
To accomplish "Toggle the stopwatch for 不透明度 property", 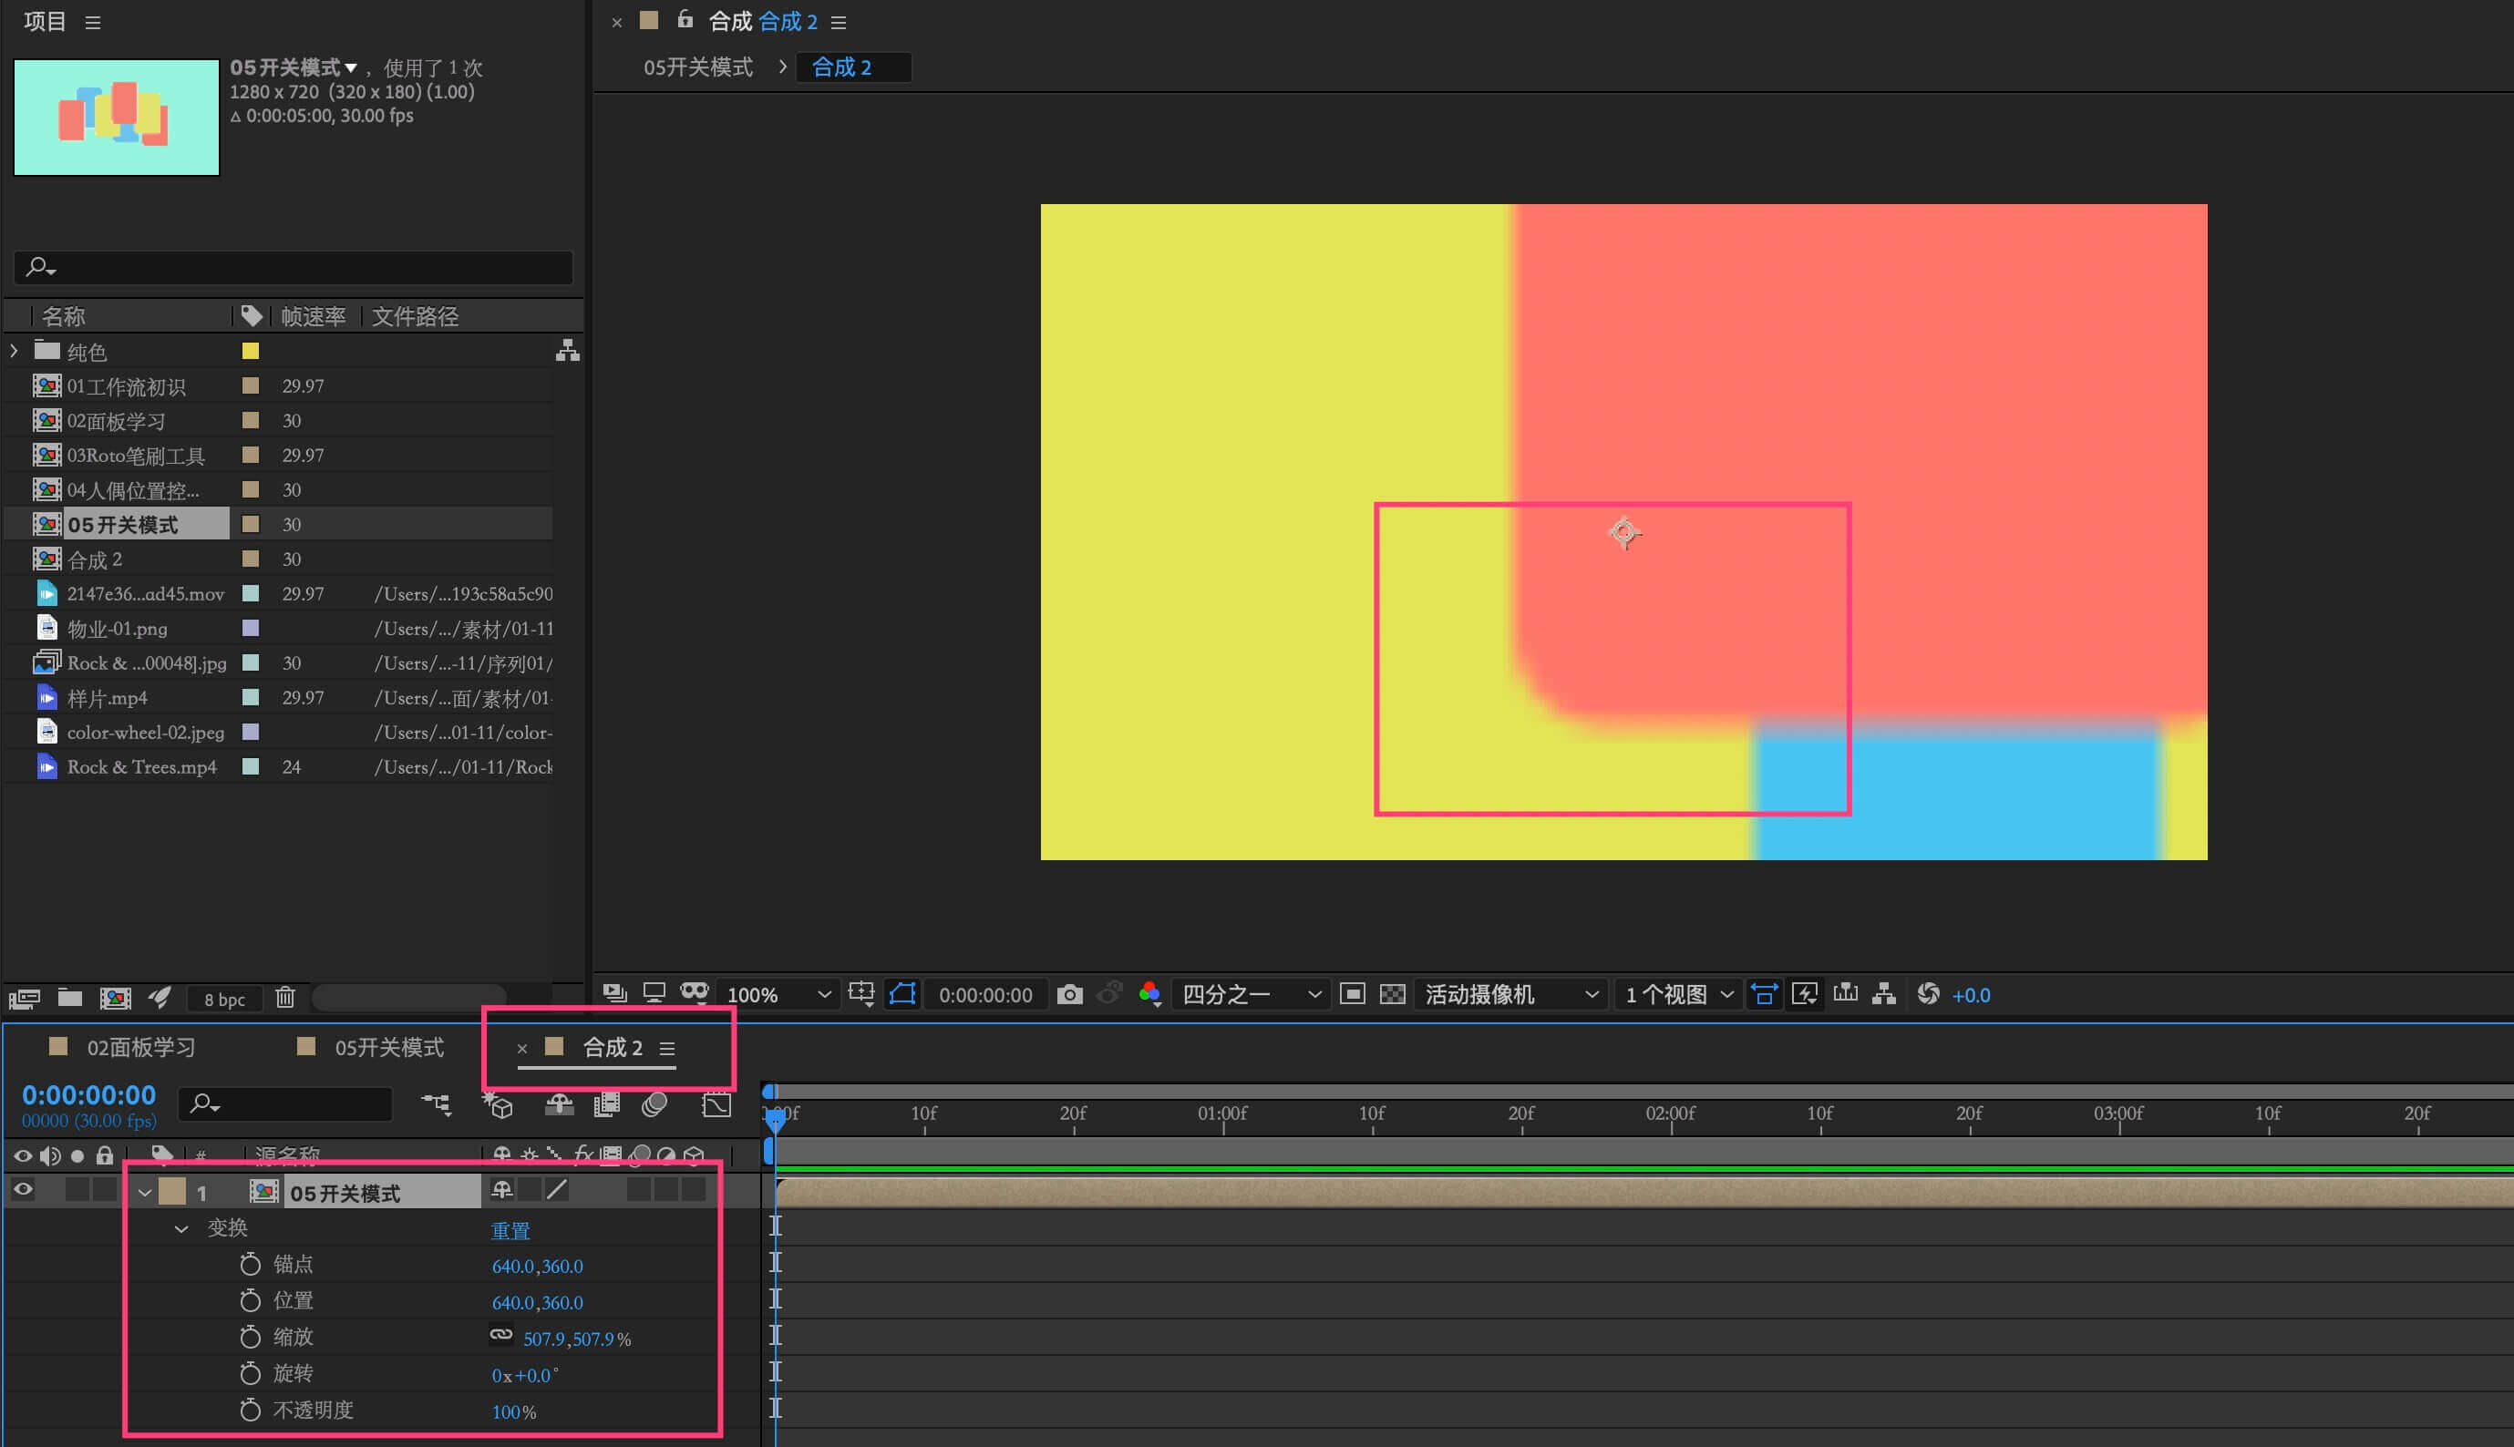I will [251, 1411].
